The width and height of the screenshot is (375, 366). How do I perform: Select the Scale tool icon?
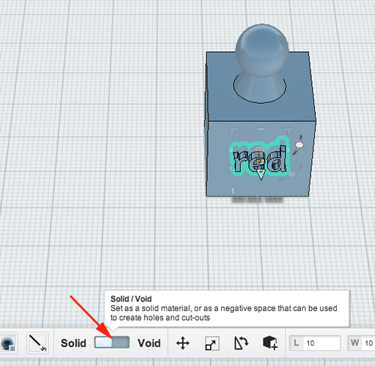[212, 343]
